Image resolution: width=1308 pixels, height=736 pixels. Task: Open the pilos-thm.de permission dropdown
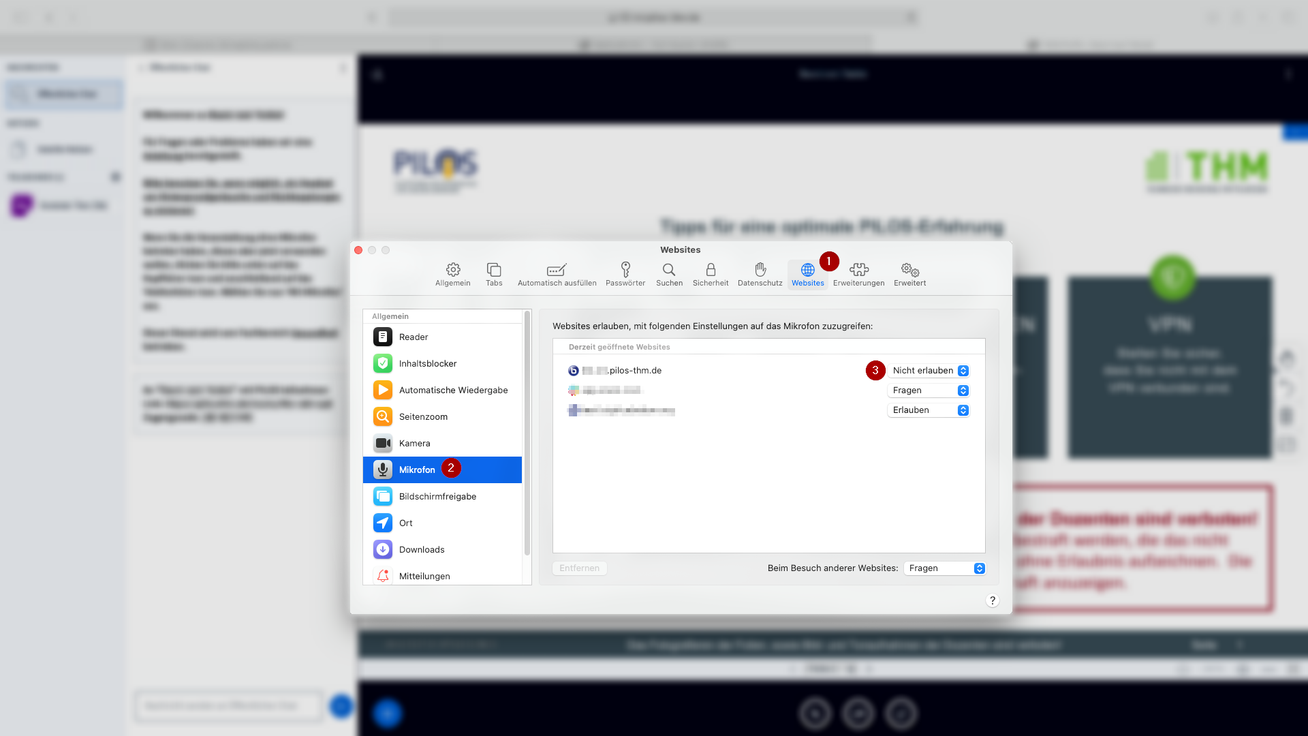929,371
